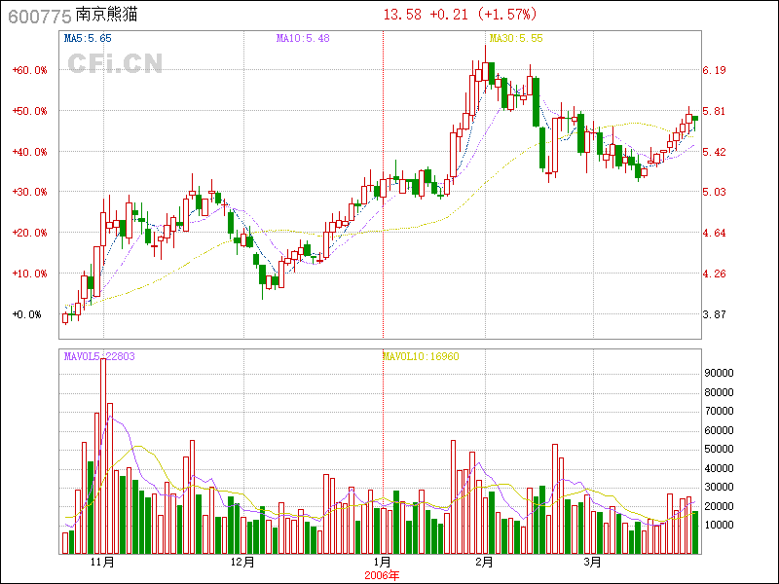
Task: Go to the 2月 date marker
Action: pos(484,563)
